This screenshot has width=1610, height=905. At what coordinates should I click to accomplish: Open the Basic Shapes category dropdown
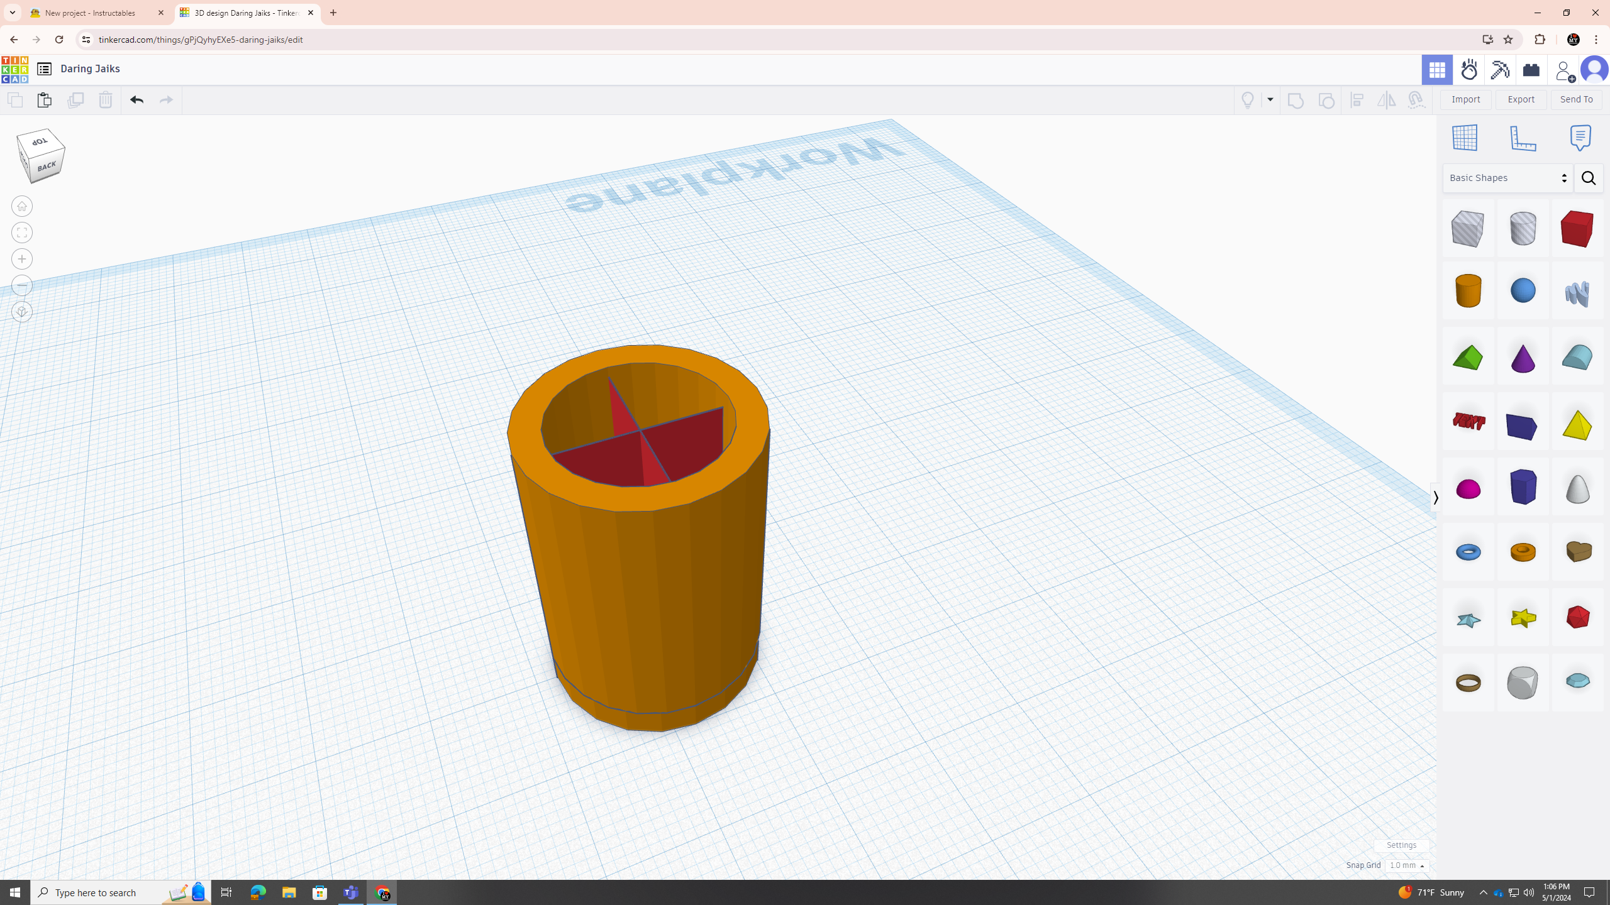pos(1507,178)
